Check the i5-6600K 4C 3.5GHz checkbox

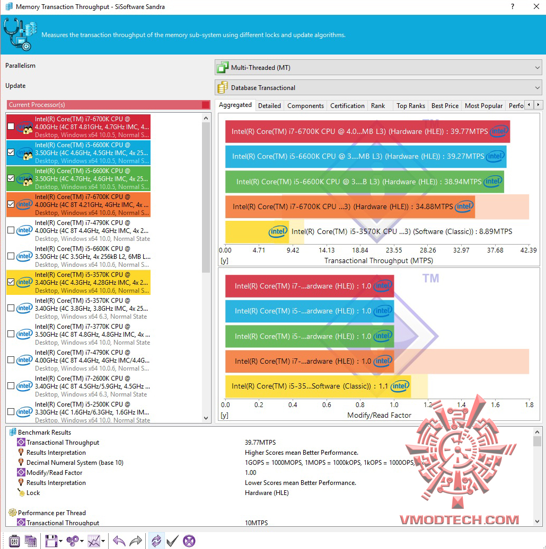tap(11, 256)
